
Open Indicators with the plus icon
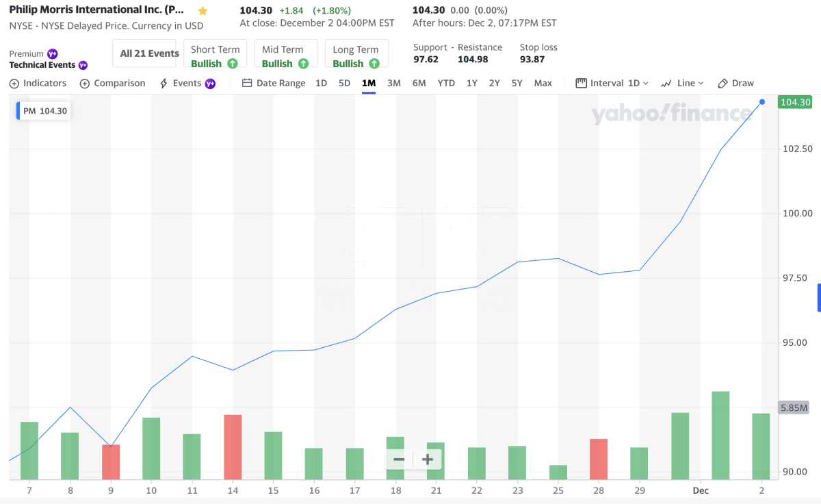point(38,83)
